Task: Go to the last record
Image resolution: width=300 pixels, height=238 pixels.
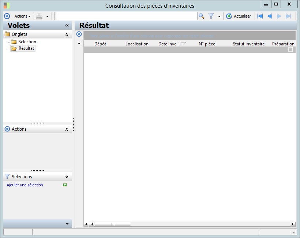Action: (x=289, y=16)
